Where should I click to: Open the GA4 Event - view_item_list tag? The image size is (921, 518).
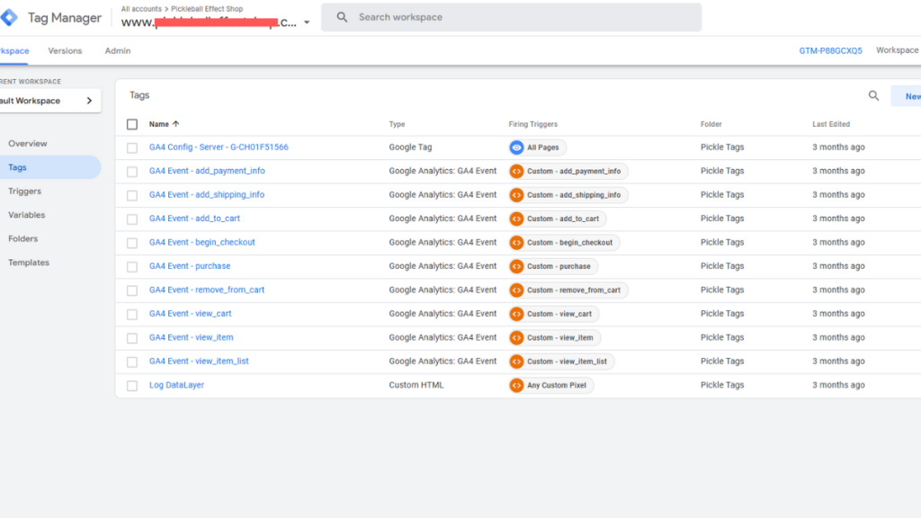point(199,362)
